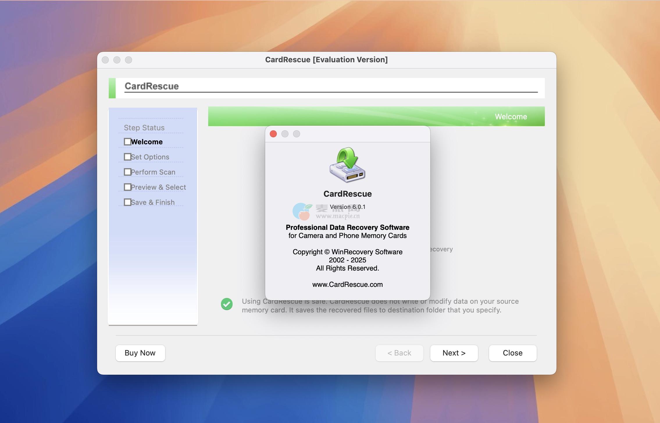Click the All Rights Reserved text
Image resolution: width=660 pixels, height=423 pixels.
tap(347, 268)
